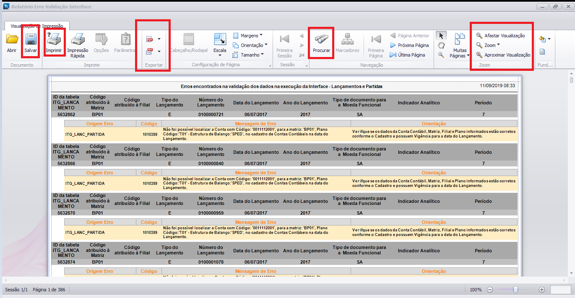Expand the send PDF by email dropdown
575x298 pixels.
click(x=159, y=52)
